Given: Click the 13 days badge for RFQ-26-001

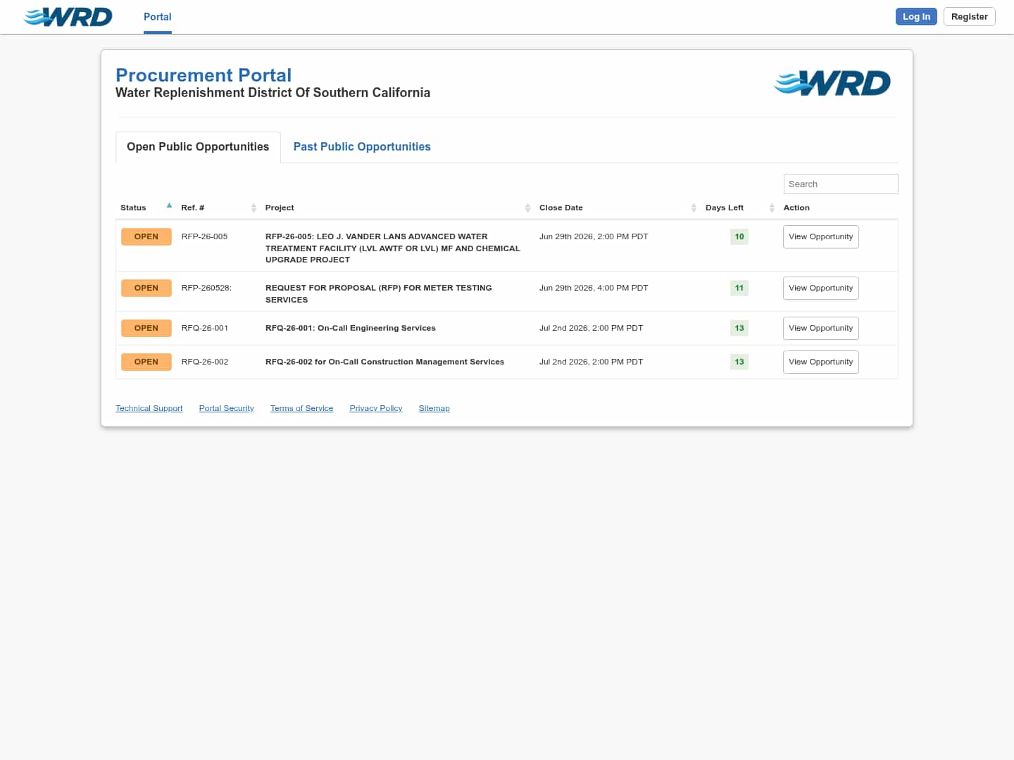Looking at the screenshot, I should click(739, 328).
